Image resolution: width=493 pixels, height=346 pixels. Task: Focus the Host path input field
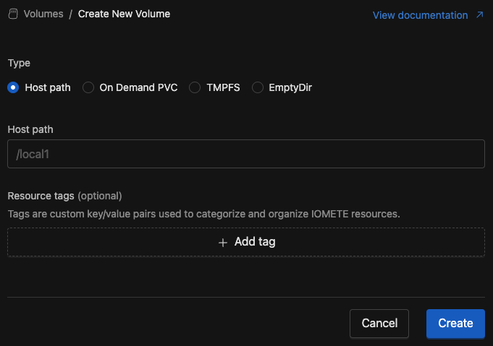(246, 154)
